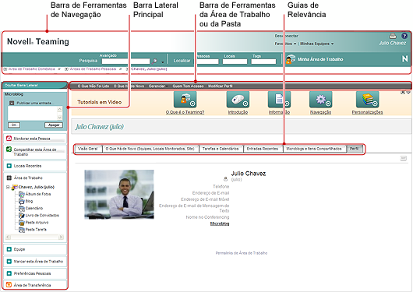
Task: Click the Álbum de Fotos folder icon
Action: tap(22, 195)
